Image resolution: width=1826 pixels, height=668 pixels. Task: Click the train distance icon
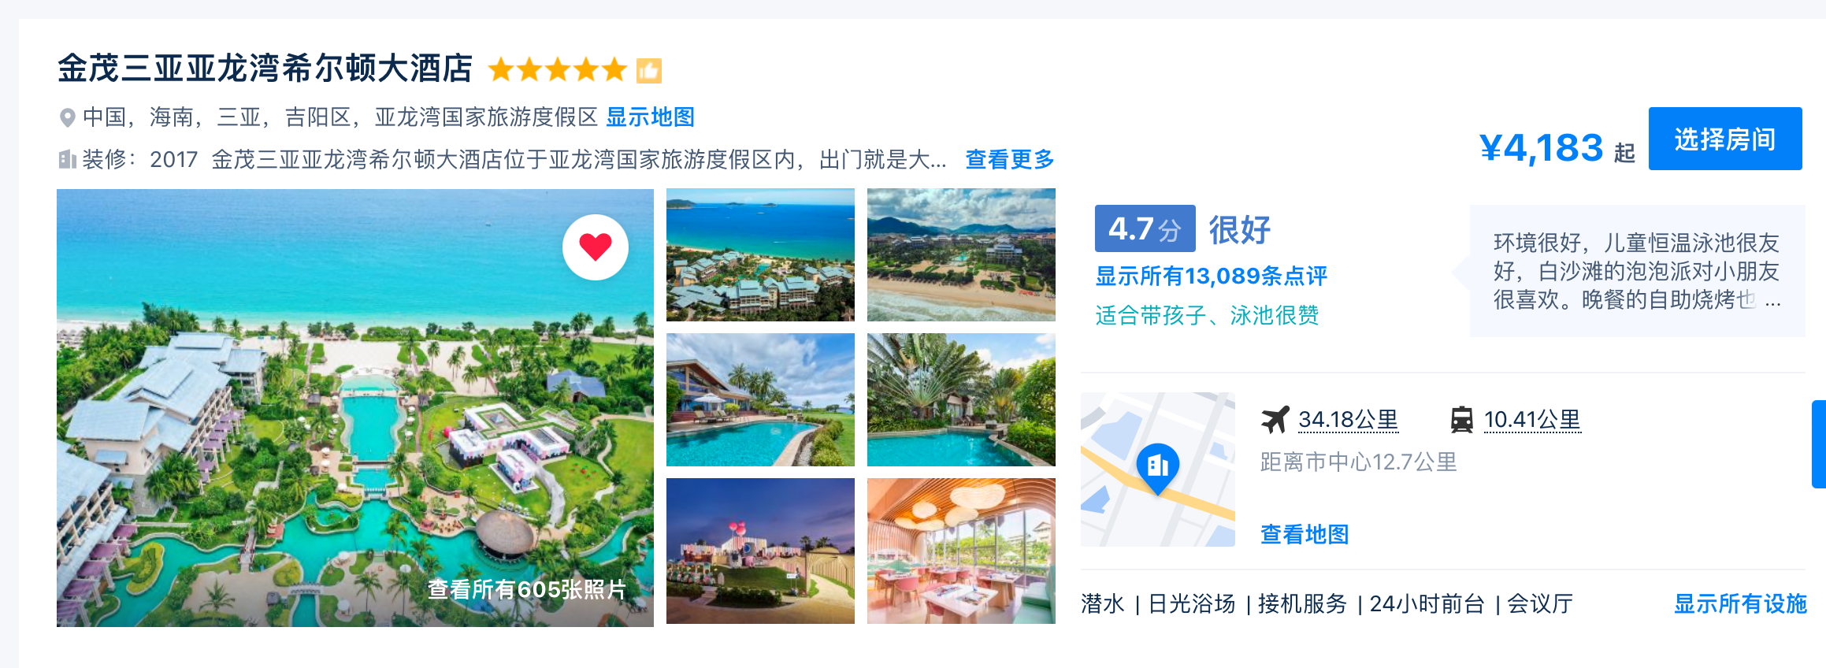[1462, 420]
